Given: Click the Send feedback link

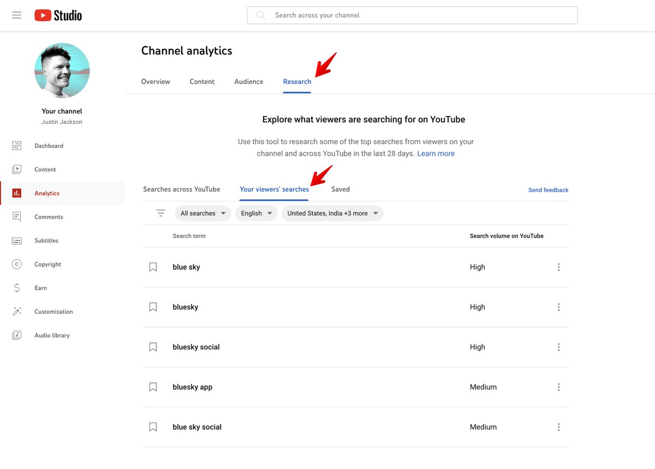Looking at the screenshot, I should 548,190.
